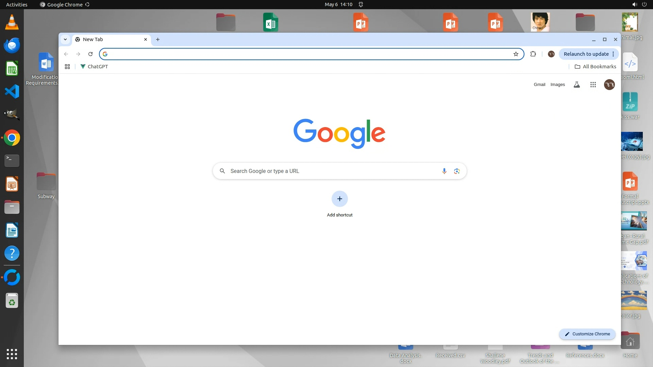Screen dimensions: 653x367
Task: Expand the tab search dropdown arrow
Action: pos(65,39)
